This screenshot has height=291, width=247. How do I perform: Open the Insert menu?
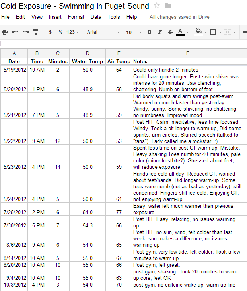[55, 17]
